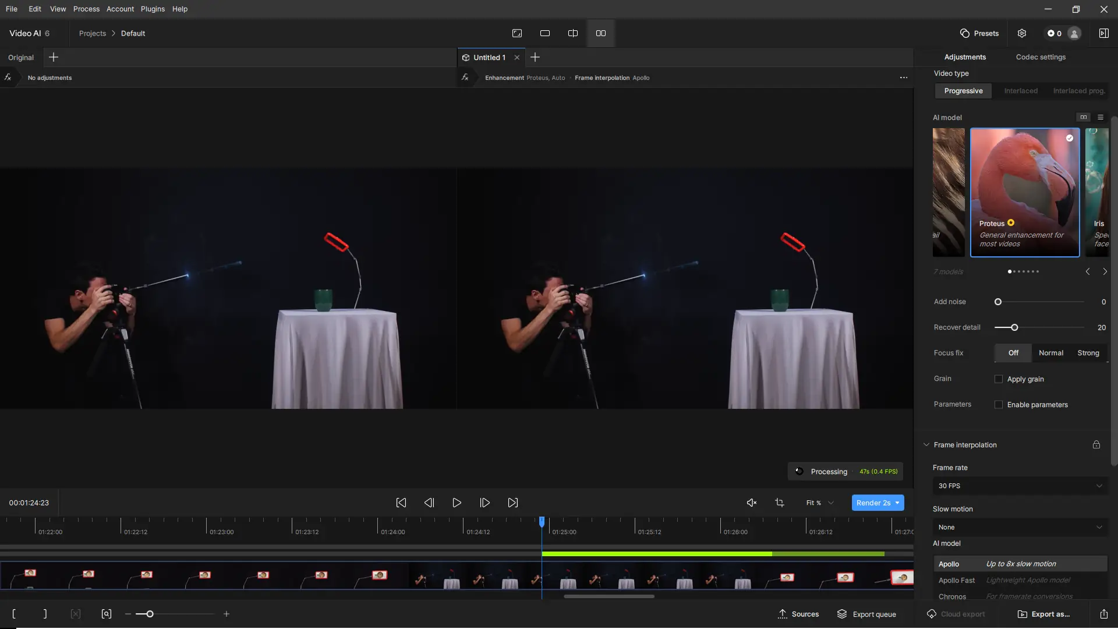
Task: Enable the Apply grain checkbox
Action: 999,379
